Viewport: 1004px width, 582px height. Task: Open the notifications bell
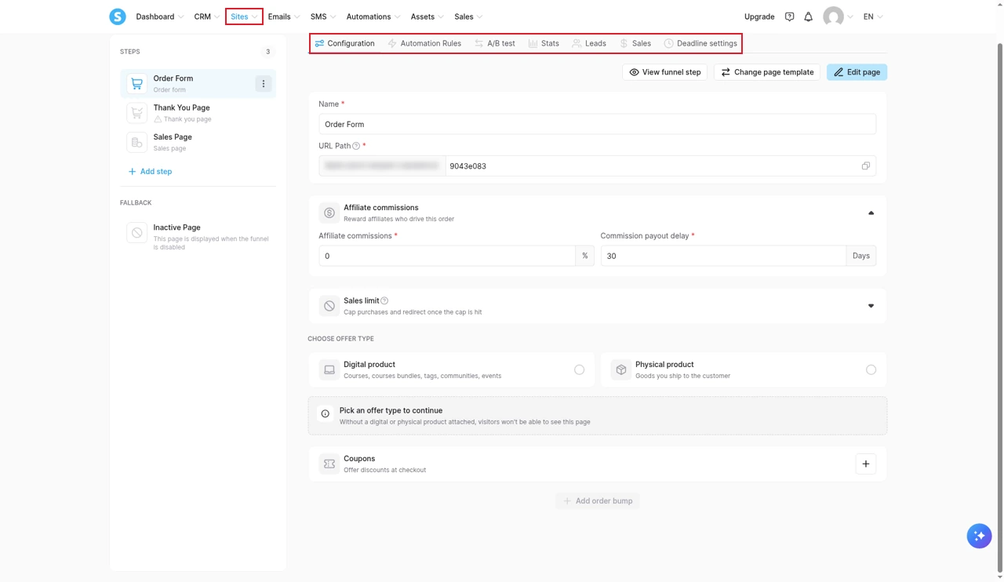point(808,16)
